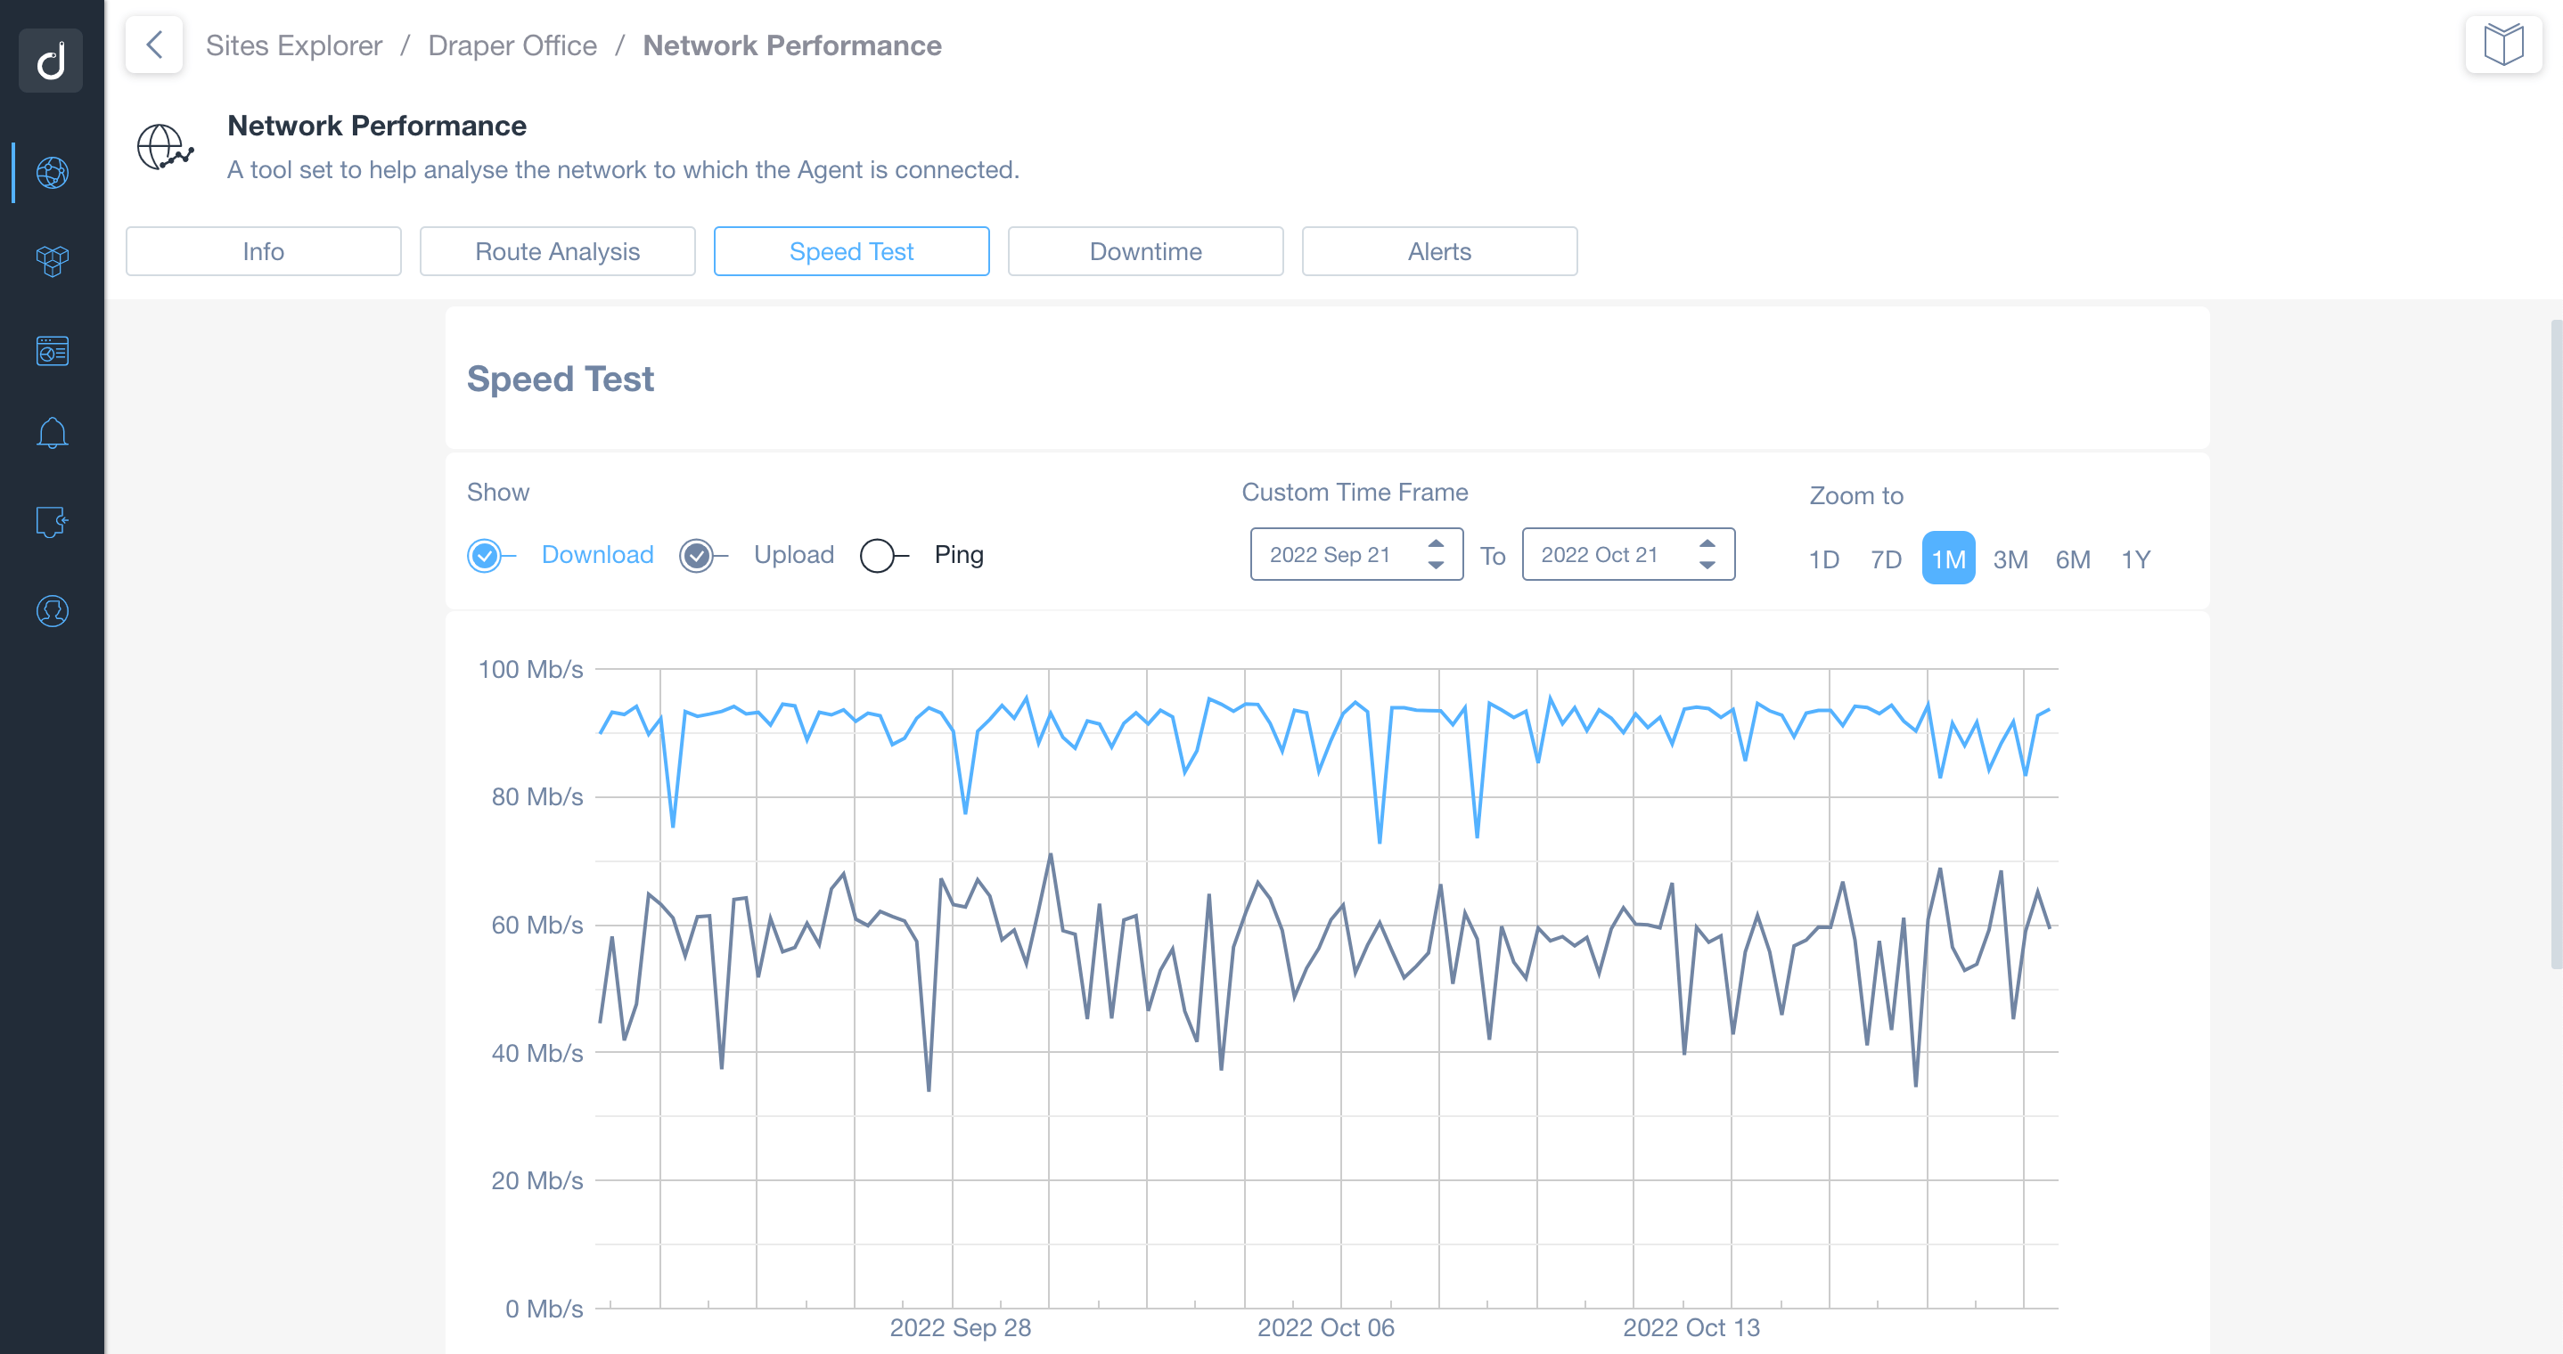
Task: Switch to the Downtime tab
Action: pyautogui.click(x=1146, y=251)
